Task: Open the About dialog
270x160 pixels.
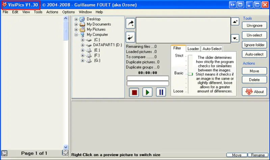Action: [254, 92]
